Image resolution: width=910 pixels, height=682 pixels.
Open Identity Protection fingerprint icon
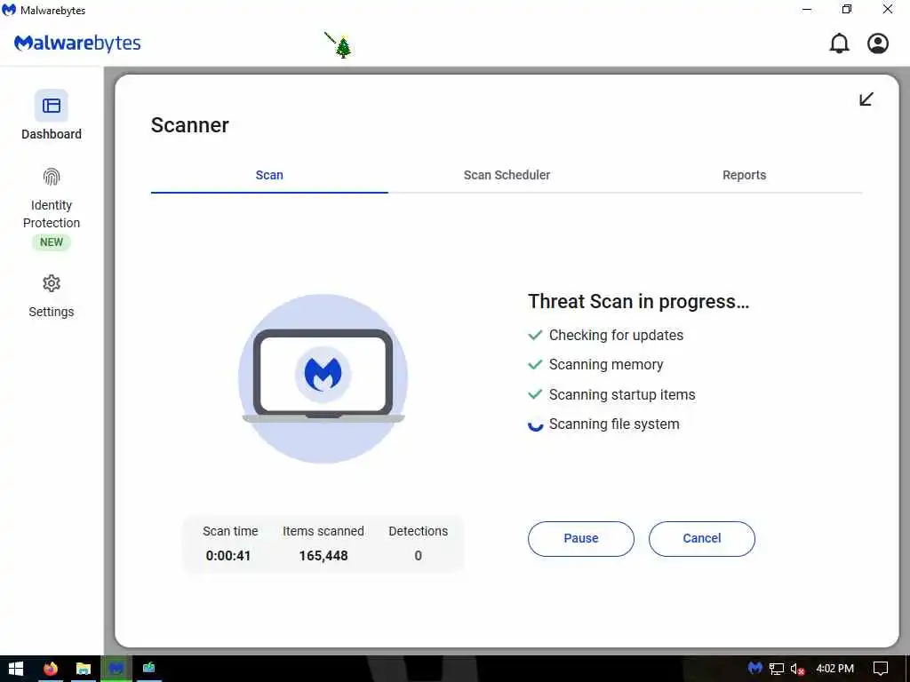pos(51,177)
